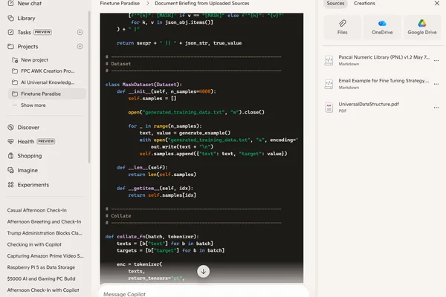The image size is (446, 297).
Task: Close the sources panel
Action: (x=437, y=3)
